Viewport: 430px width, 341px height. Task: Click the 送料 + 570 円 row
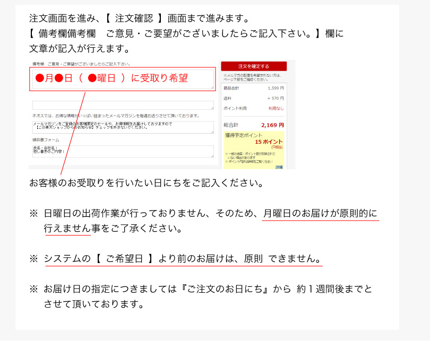(x=254, y=98)
